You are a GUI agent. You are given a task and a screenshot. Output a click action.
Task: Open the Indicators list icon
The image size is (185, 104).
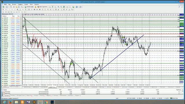coord(73,7)
